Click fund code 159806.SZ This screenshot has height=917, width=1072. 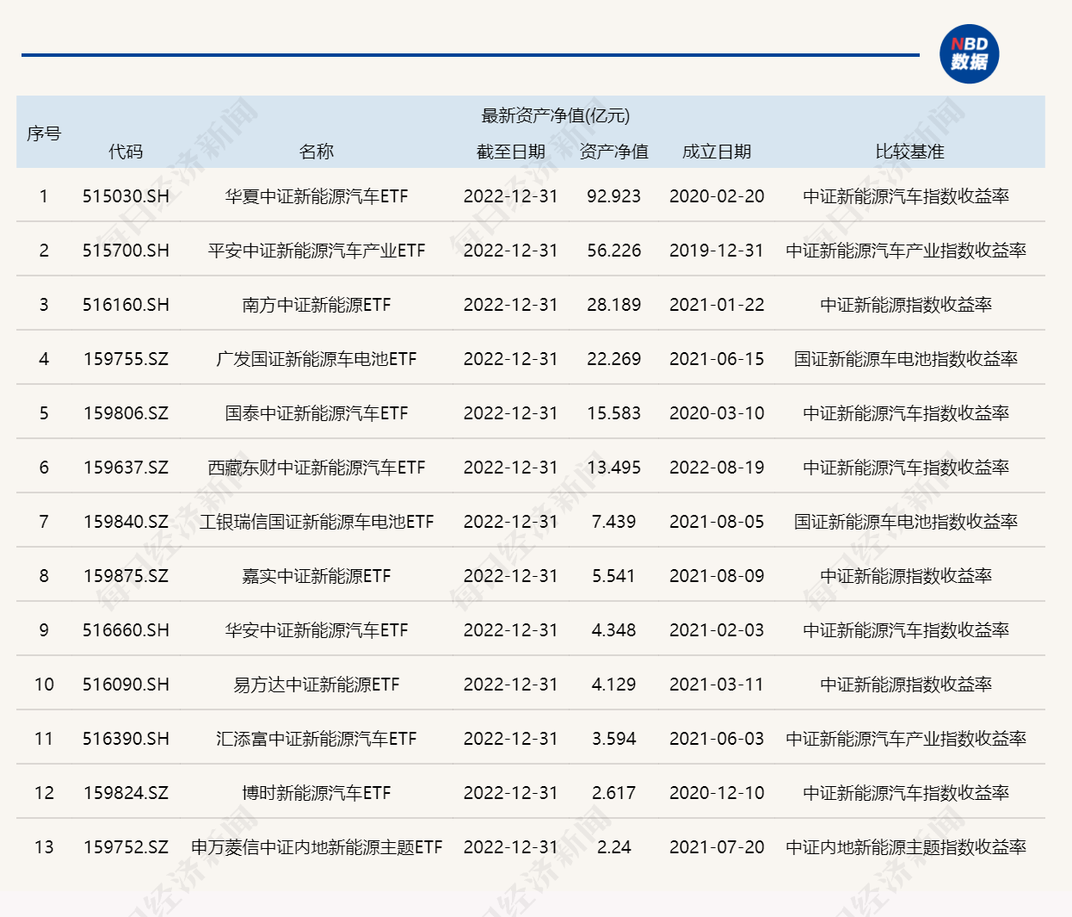coord(126,413)
